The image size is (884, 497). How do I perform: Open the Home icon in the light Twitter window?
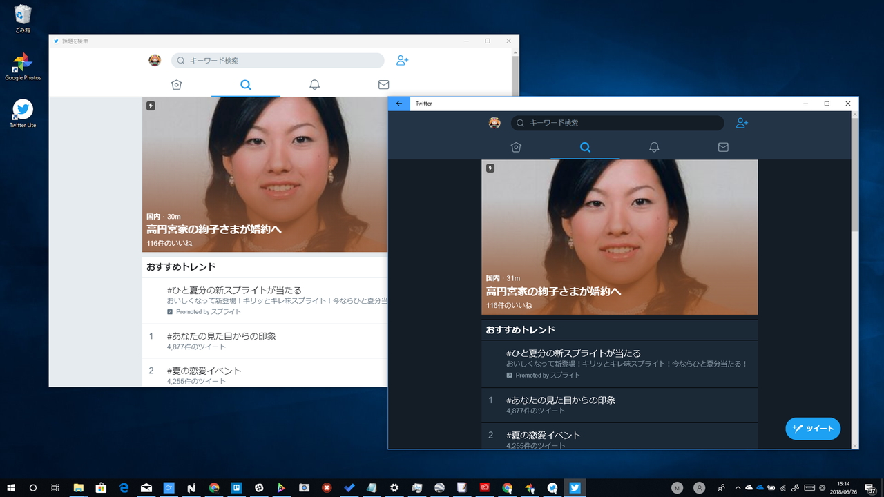click(176, 84)
